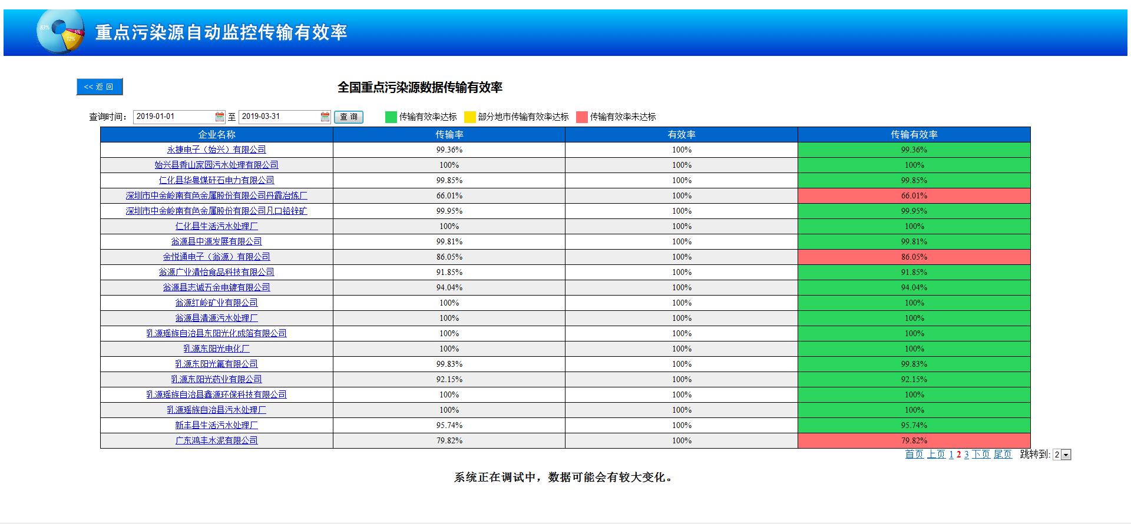Click the red 传输有效率未达标 legend swatch
Viewport: 1131px width, 524px height.
point(582,117)
